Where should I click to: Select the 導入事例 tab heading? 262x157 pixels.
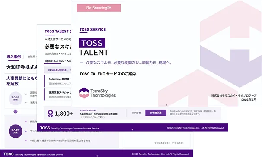(x=14, y=57)
